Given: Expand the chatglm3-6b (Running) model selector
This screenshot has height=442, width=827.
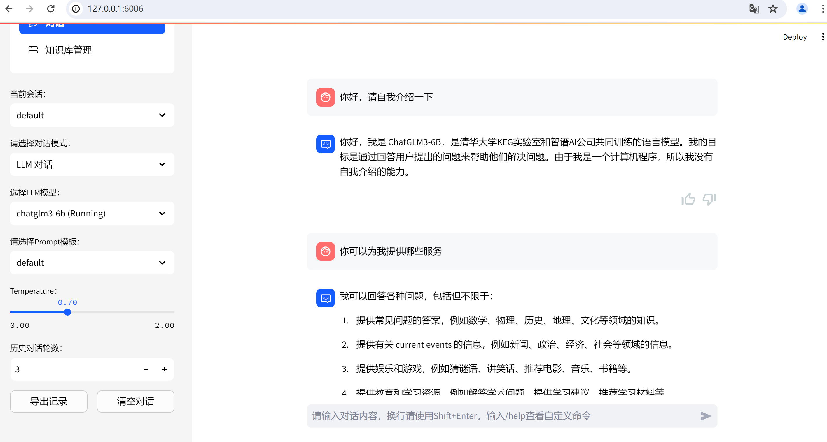Looking at the screenshot, I should [92, 213].
